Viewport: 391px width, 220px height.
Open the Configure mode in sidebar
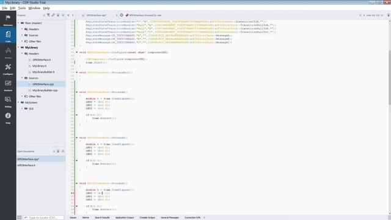8,69
